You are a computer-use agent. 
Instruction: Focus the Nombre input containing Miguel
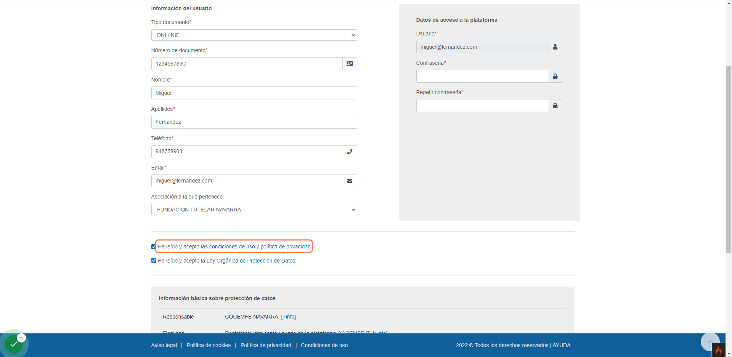pos(254,93)
